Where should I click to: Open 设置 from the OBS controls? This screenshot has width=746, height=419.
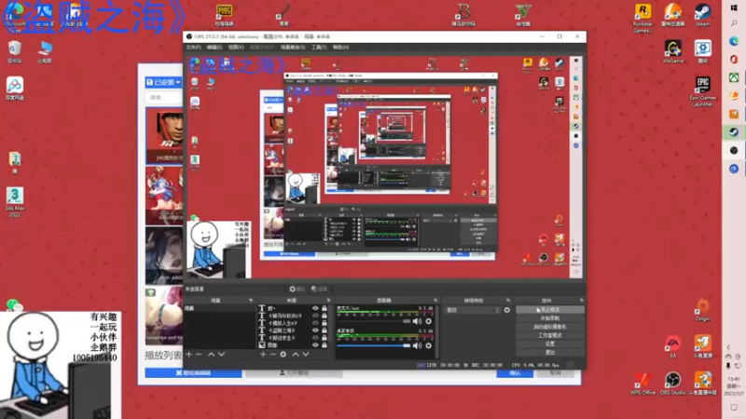550,344
